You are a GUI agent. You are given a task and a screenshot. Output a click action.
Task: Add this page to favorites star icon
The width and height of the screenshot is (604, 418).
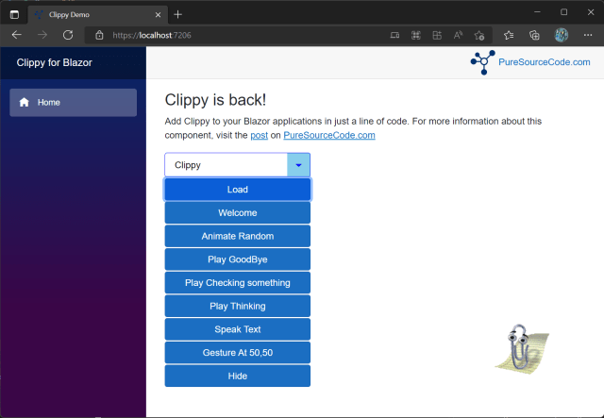[479, 36]
